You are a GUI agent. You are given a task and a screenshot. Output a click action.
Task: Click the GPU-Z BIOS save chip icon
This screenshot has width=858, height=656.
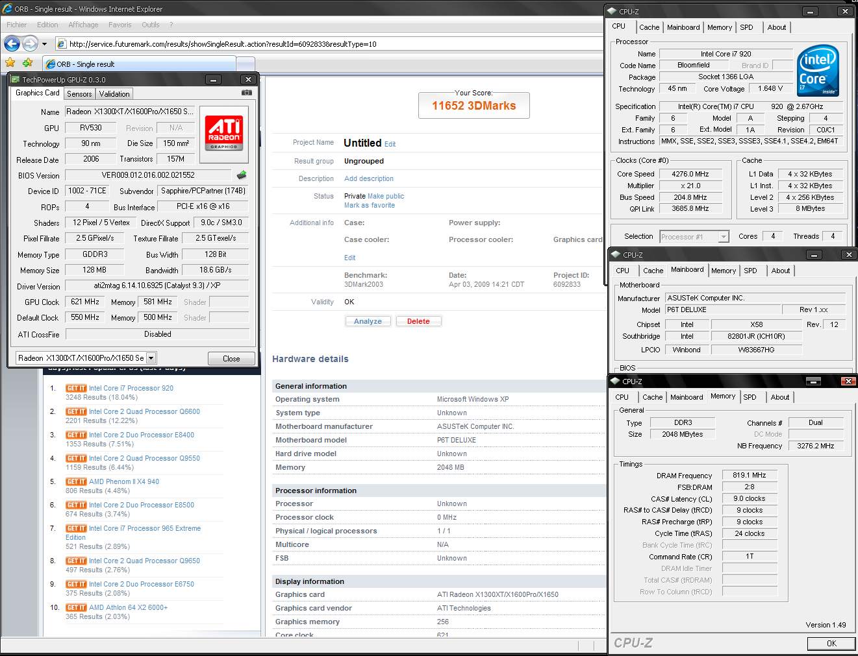point(241,175)
